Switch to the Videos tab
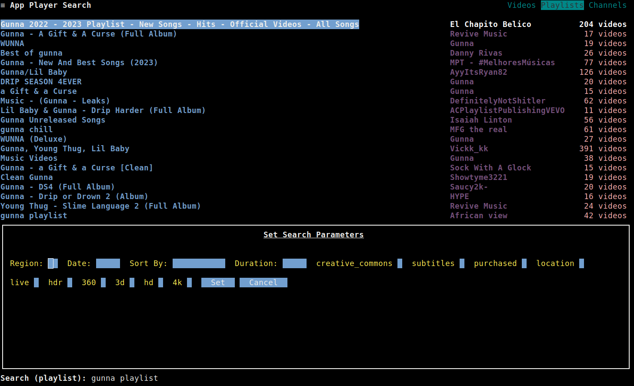The width and height of the screenshot is (634, 386). pos(521,5)
